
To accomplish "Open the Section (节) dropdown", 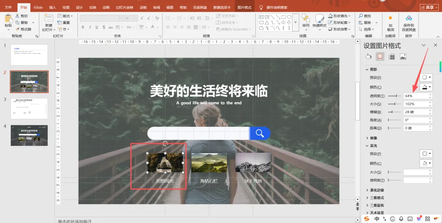I will click(64, 29).
